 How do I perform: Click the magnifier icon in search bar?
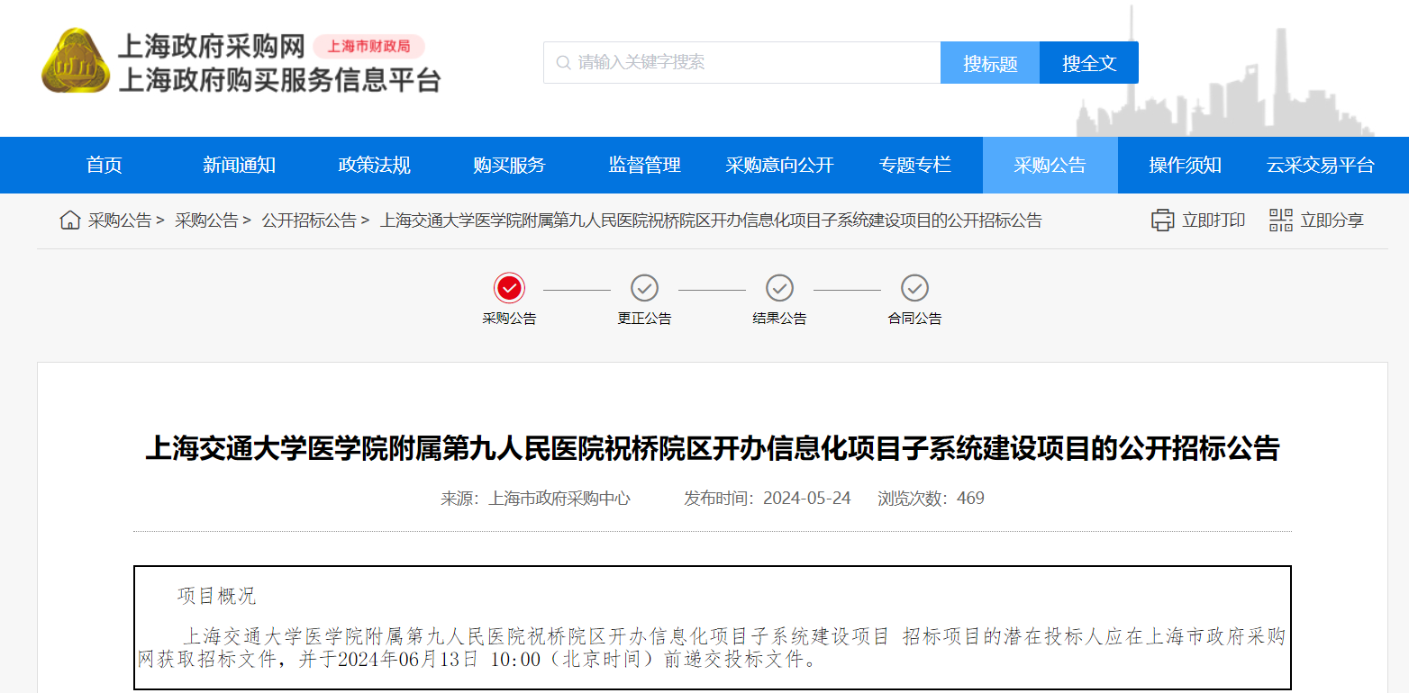[561, 62]
